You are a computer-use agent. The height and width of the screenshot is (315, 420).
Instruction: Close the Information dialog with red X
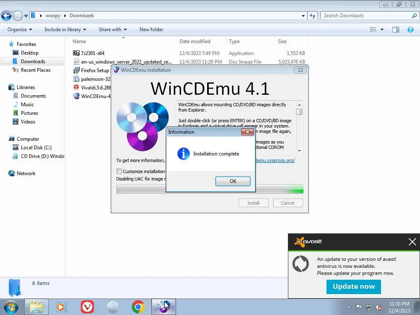[247, 132]
